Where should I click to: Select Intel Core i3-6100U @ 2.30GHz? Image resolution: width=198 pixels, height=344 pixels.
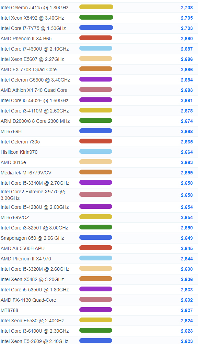[x=35, y=331]
